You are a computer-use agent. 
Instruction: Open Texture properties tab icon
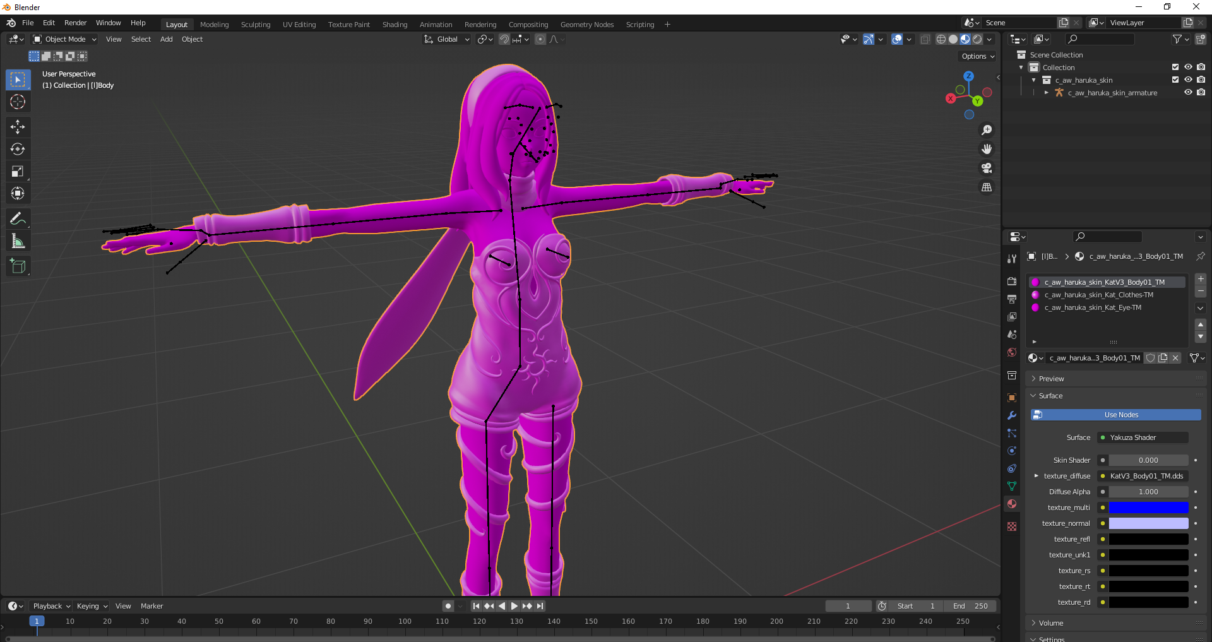pyautogui.click(x=1012, y=526)
